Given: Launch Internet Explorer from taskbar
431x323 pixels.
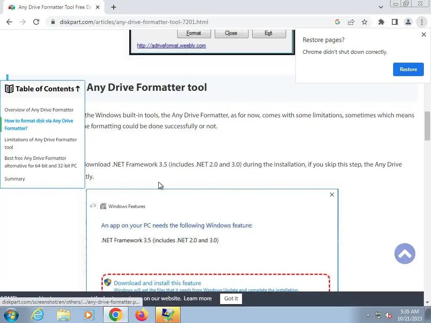Looking at the screenshot, I should tap(37, 315).
